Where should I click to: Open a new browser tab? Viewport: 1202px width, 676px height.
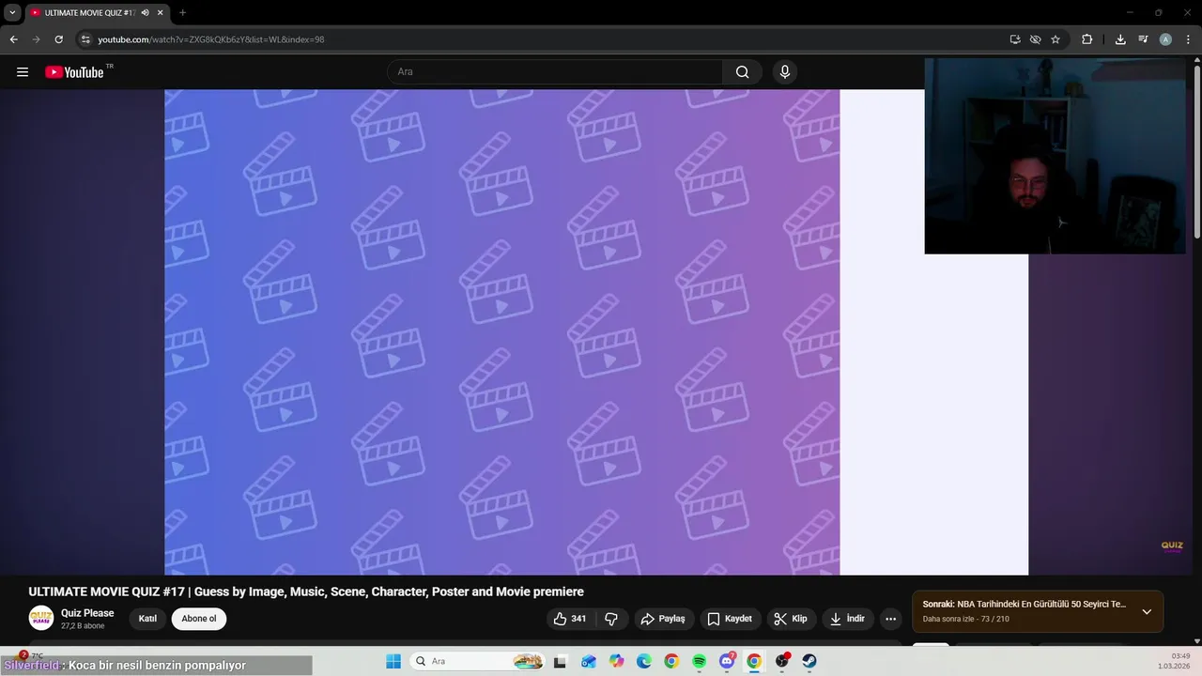coord(182,13)
